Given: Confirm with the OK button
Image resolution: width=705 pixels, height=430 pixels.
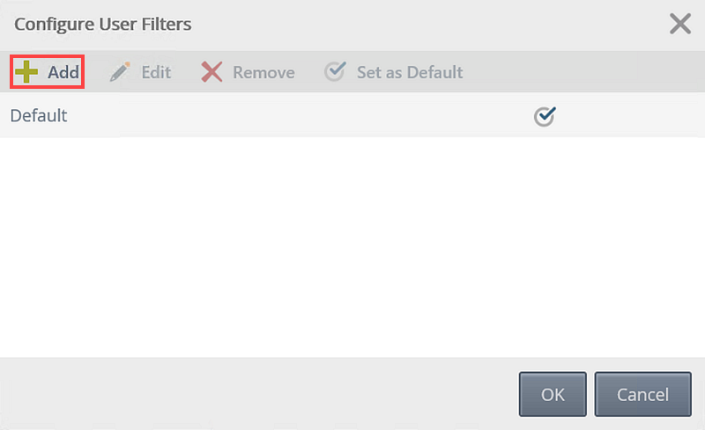Looking at the screenshot, I should coord(553,394).
